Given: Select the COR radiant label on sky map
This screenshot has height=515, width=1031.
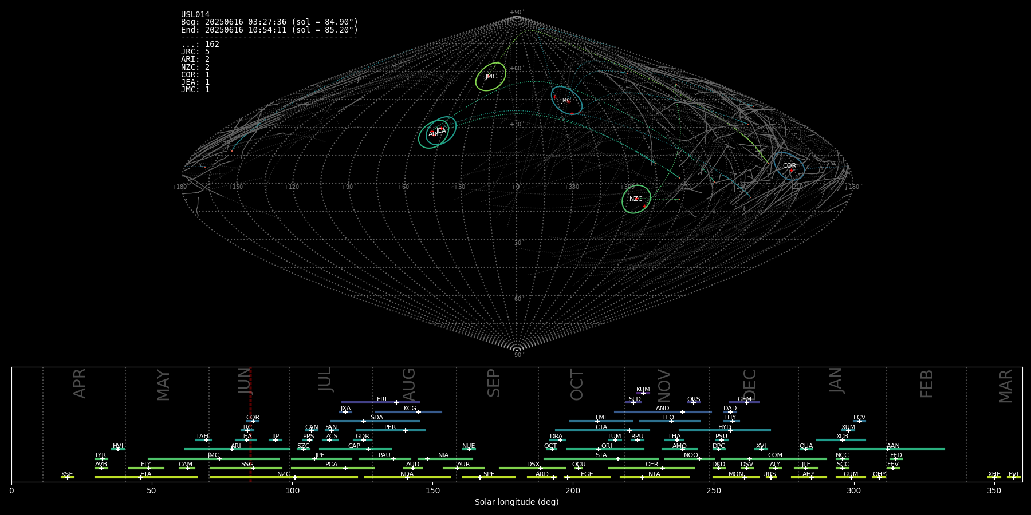Looking at the screenshot, I should pyautogui.click(x=789, y=165).
